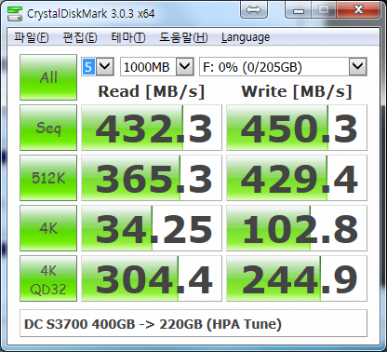Start the Seq sequential test
Image resolution: width=387 pixels, height=352 pixels.
point(48,128)
